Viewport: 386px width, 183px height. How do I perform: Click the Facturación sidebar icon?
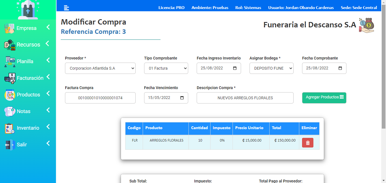pyautogui.click(x=10, y=78)
